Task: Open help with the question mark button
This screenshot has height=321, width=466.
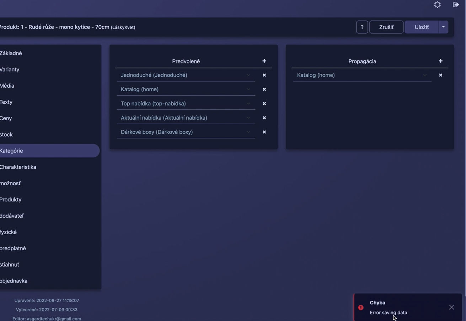Action: 362,27
